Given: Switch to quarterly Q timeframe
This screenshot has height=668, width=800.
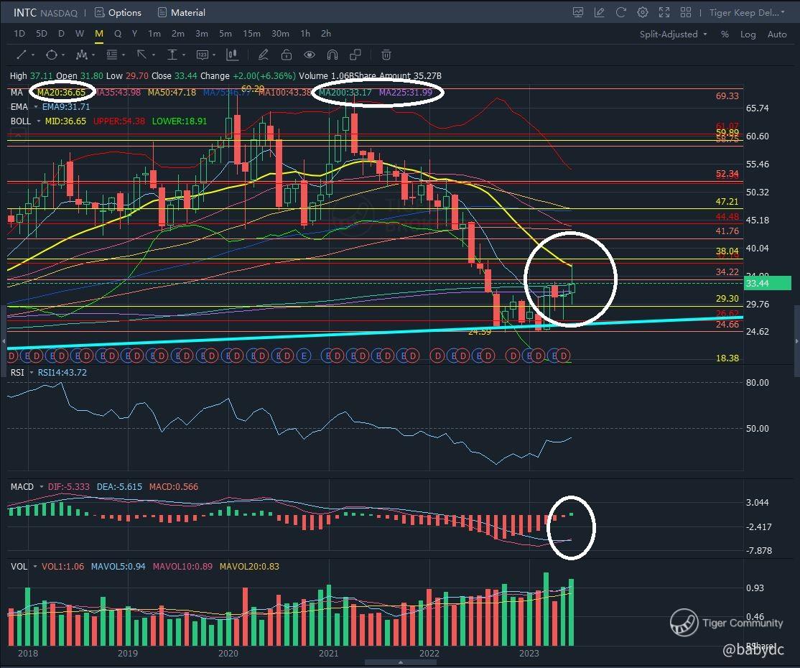Looking at the screenshot, I should tap(118, 34).
